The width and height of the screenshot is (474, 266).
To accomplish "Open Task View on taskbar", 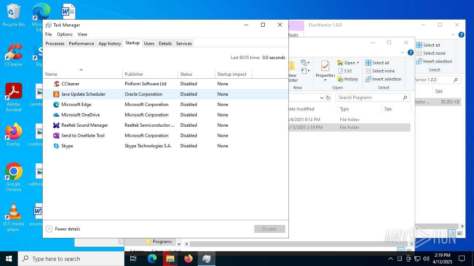I will click(133, 259).
